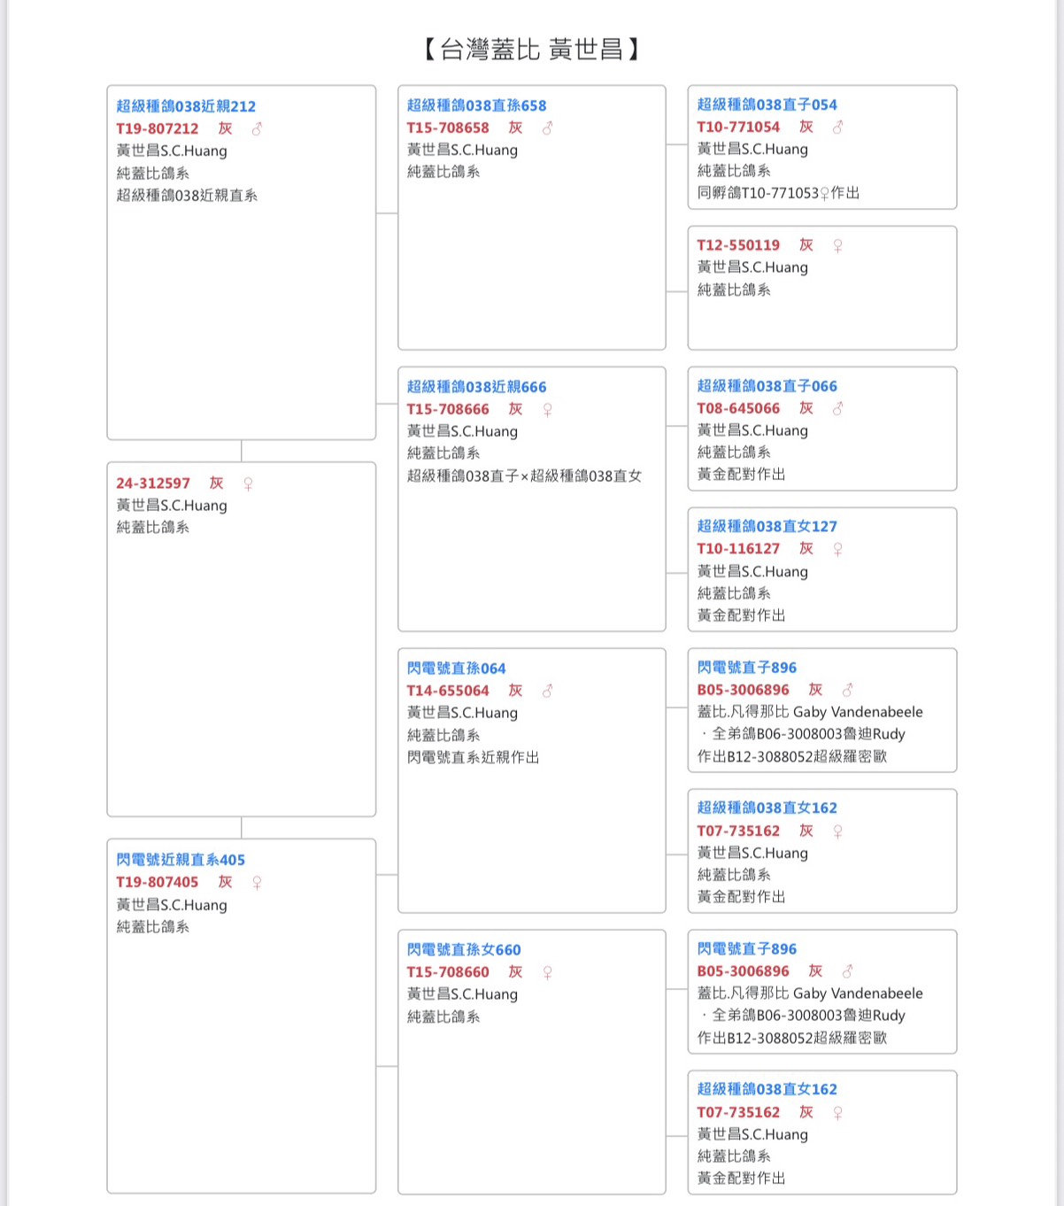The height and width of the screenshot is (1206, 1064).
Task: Select the pigeon name 超級種鴿038直女127
Action: (767, 526)
